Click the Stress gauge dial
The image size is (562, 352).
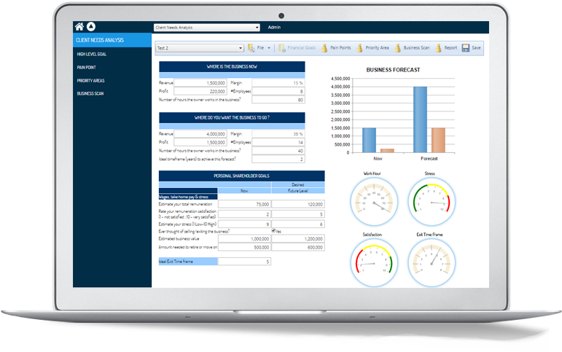pos(429,200)
